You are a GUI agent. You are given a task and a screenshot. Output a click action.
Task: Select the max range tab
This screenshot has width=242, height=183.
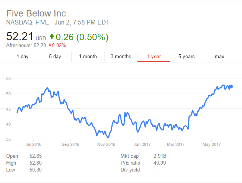coord(219,57)
